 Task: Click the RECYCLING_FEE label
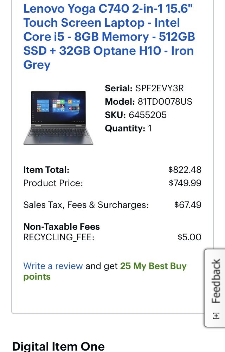(59, 237)
